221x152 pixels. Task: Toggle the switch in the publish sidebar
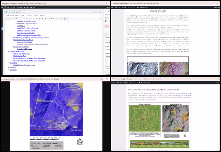click(x=106, y=21)
